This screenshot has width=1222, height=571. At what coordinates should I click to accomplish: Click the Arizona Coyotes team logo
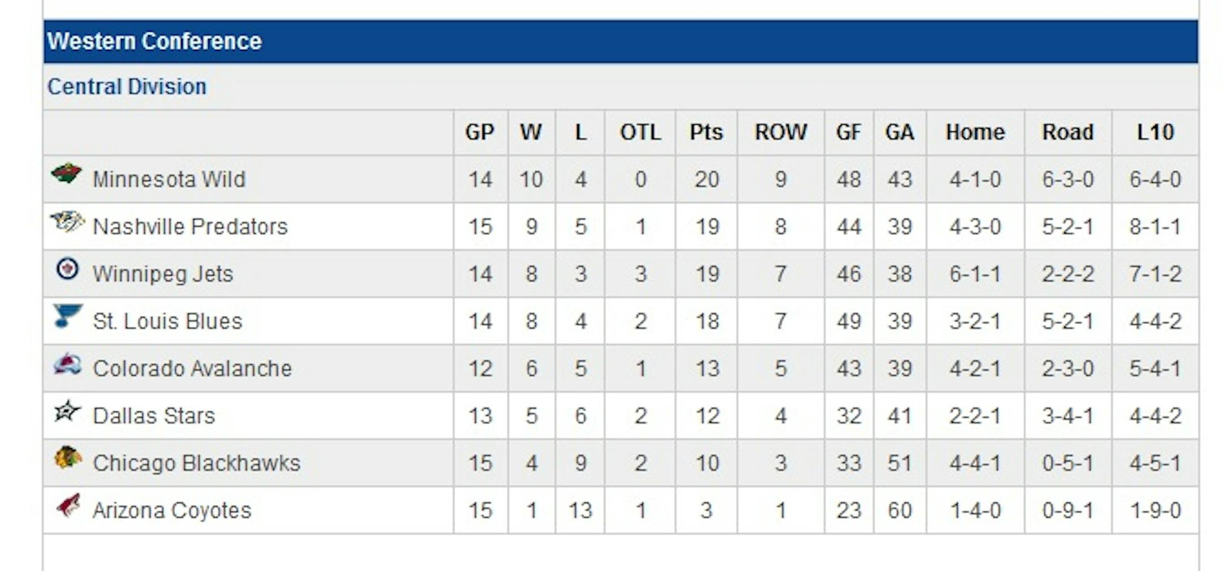pyautogui.click(x=68, y=505)
